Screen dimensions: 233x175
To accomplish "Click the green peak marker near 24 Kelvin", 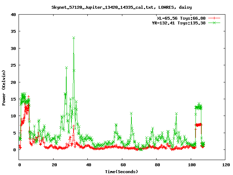I will pyautogui.click(x=66, y=68).
